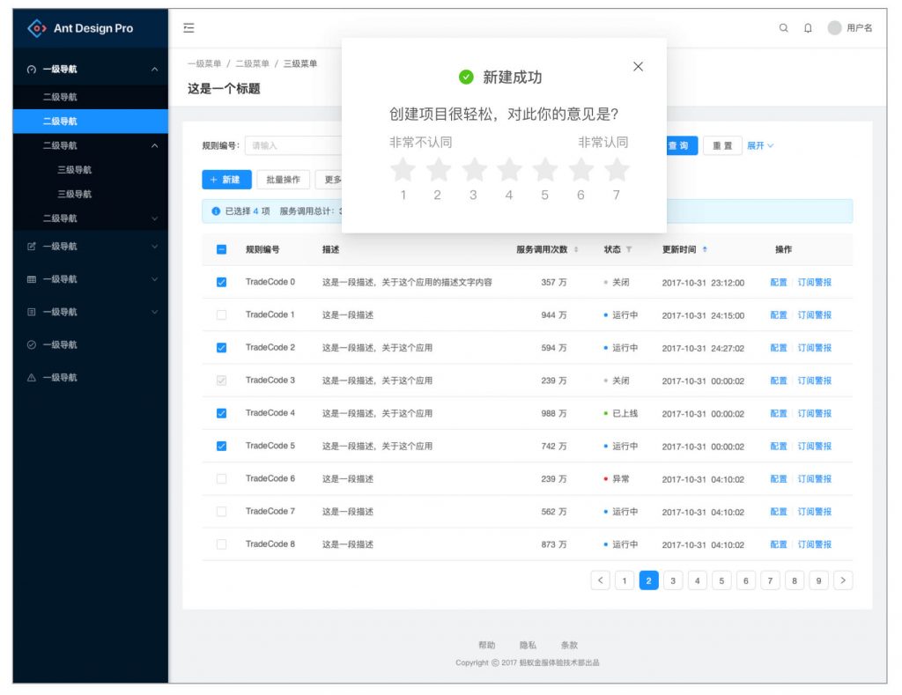Viewport: 902px width, 695px height.
Task: Click the 一级菜单 breadcrumb
Action: point(204,63)
